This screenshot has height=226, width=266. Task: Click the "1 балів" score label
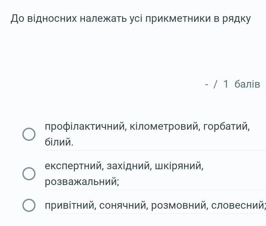[x=241, y=84]
